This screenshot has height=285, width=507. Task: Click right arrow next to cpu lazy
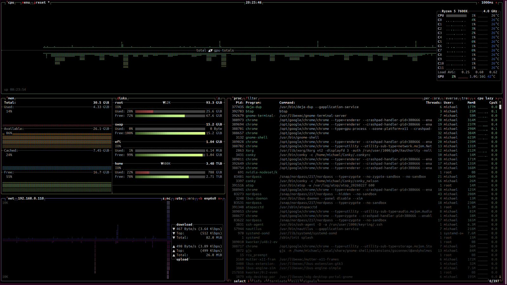(496, 98)
